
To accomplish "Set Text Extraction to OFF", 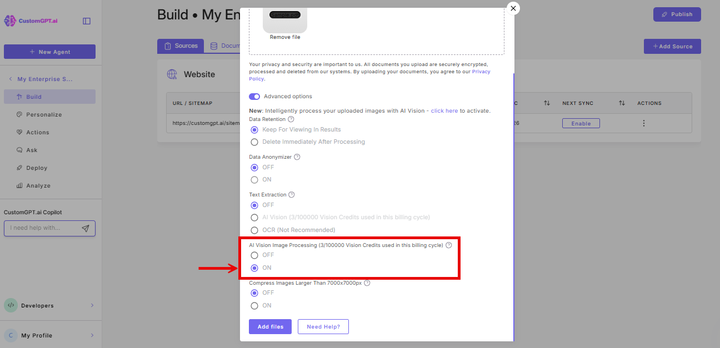I will coord(254,205).
